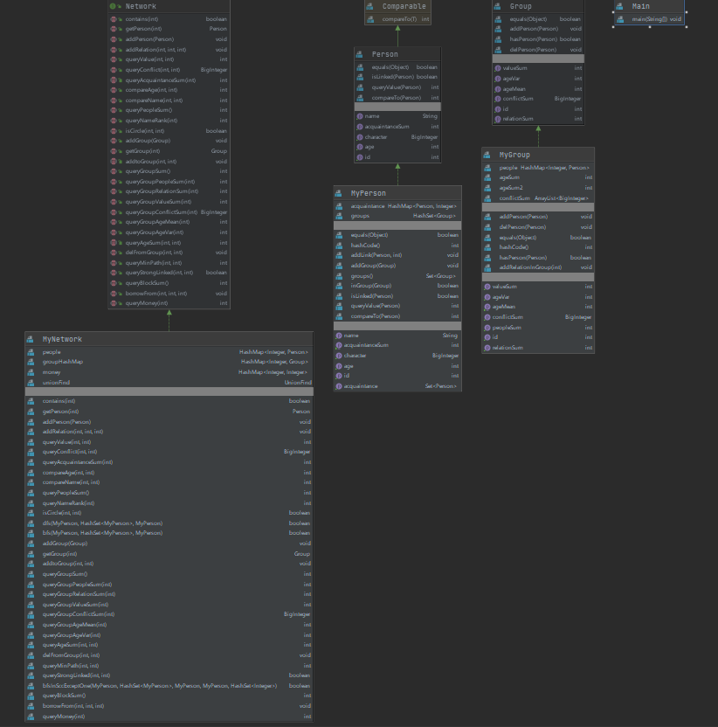This screenshot has width=718, height=727.
Task: Click the property icon beside conflictSum in Group
Action: pos(498,99)
